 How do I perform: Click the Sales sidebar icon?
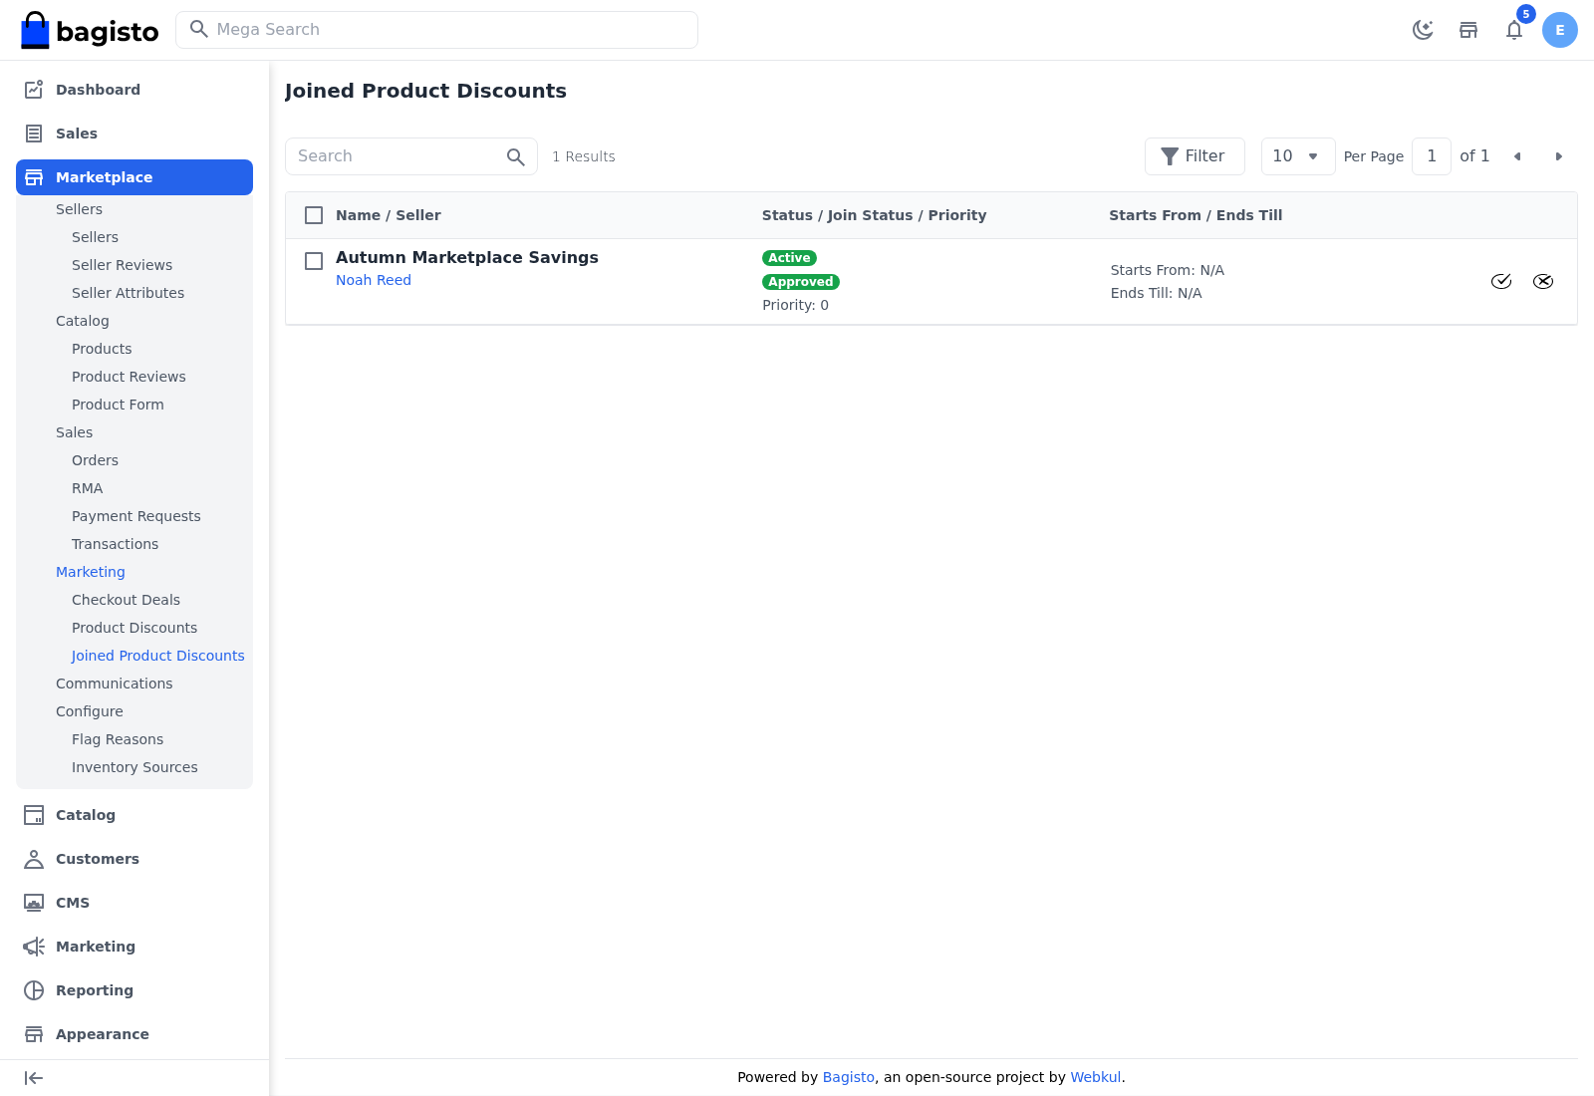pos(34,134)
